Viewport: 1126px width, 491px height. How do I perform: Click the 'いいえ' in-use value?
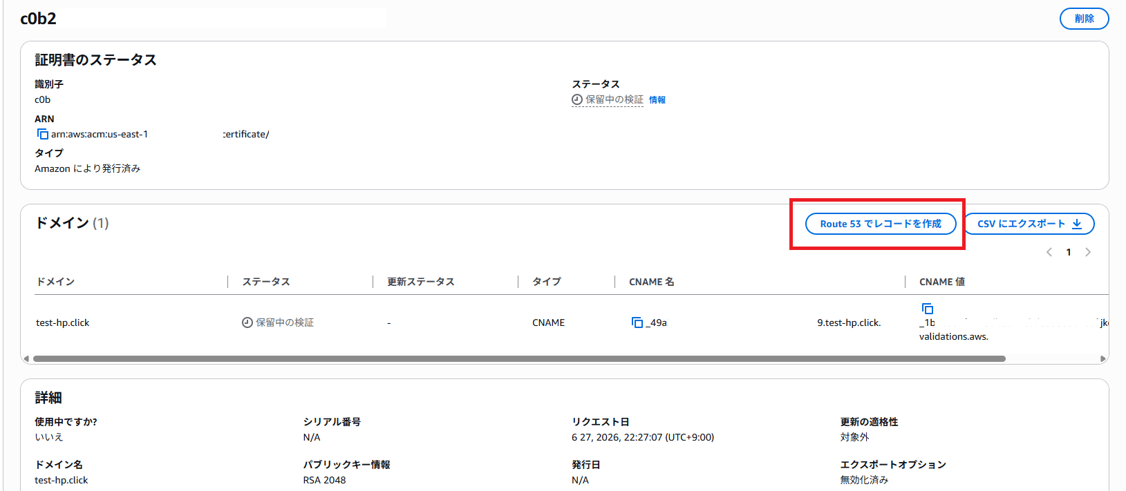pyautogui.click(x=49, y=437)
